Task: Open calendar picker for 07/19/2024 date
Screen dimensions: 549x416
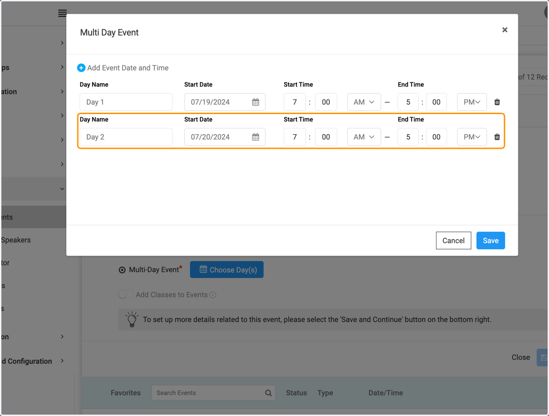Action: [x=256, y=102]
